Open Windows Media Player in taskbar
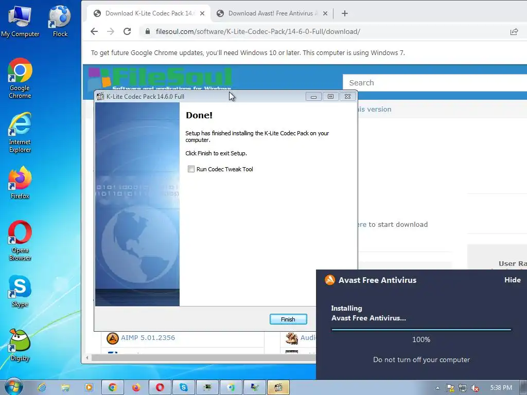527x395 pixels. pyautogui.click(x=89, y=388)
